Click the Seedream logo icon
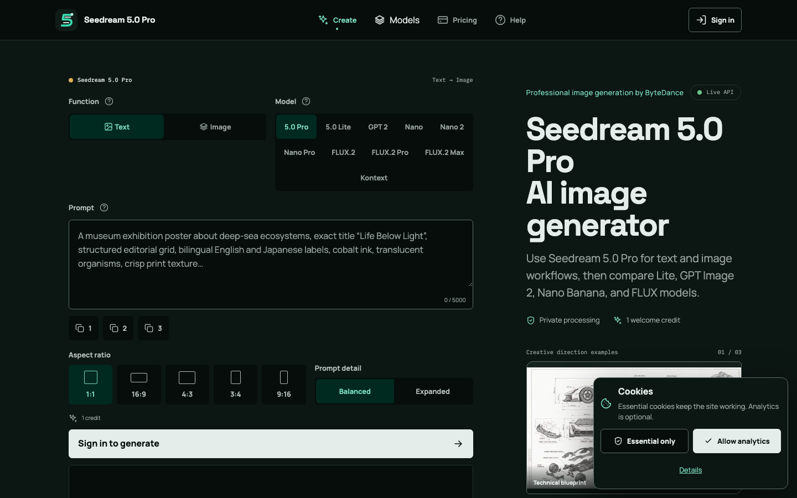The width and height of the screenshot is (797, 498). [66, 20]
